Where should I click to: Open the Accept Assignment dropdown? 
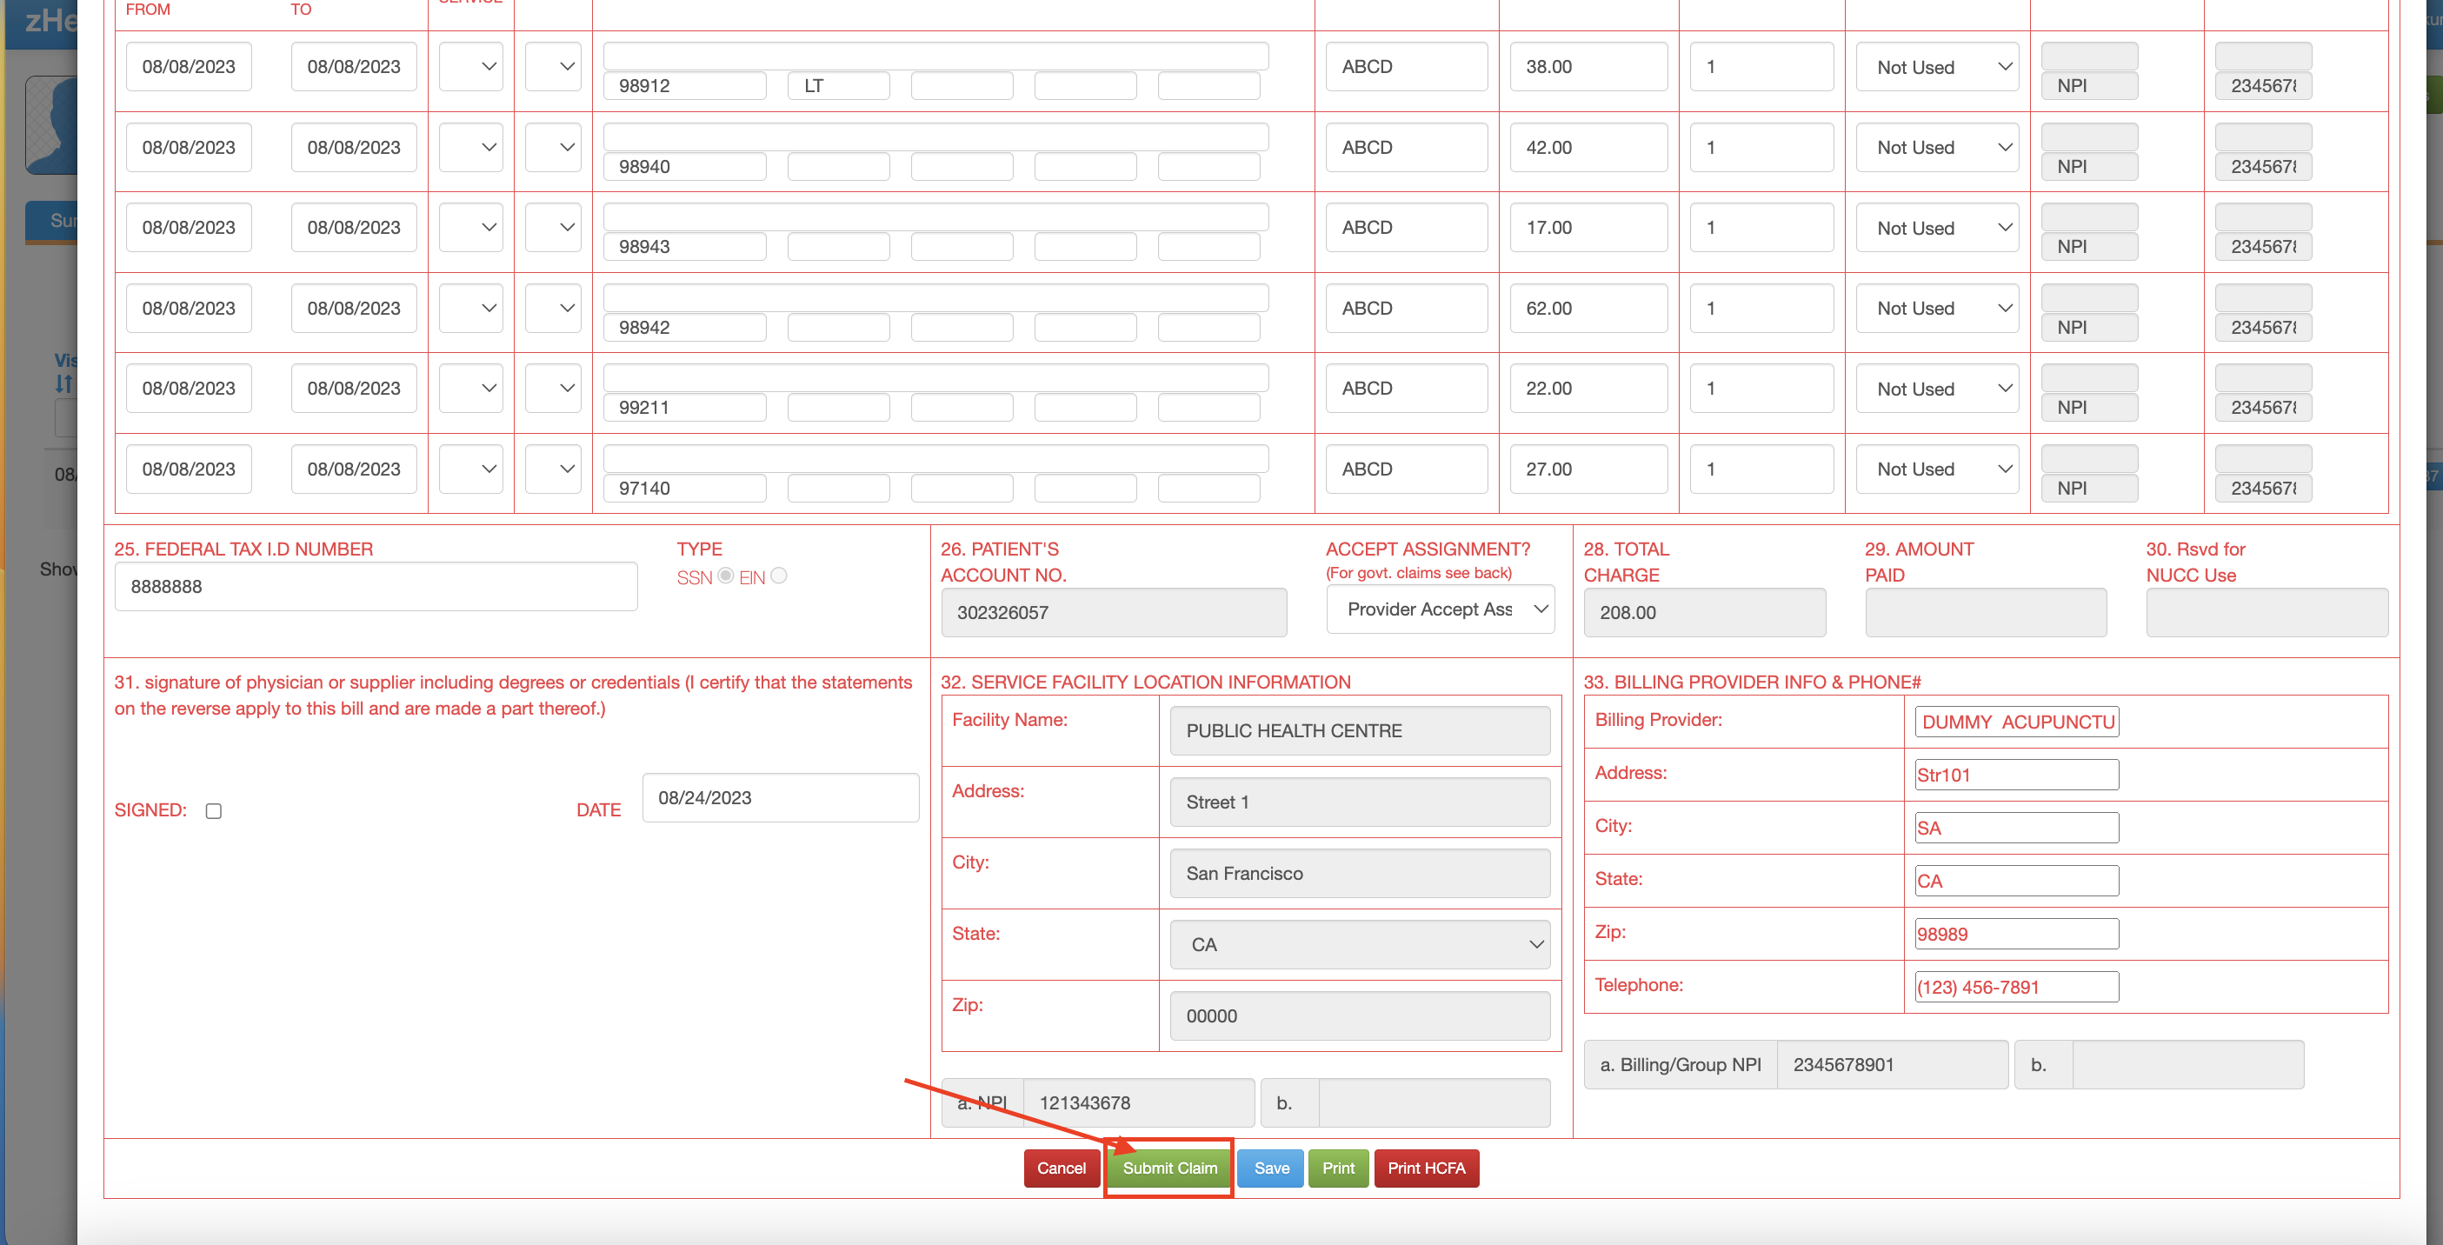1440,609
